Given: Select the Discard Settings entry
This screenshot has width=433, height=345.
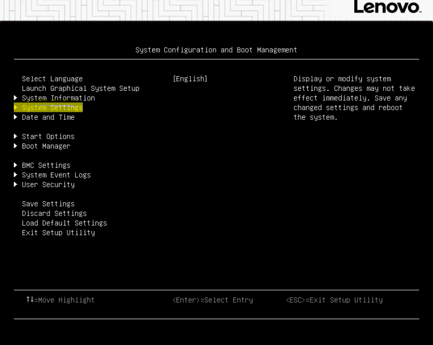Looking at the screenshot, I should pos(54,214).
